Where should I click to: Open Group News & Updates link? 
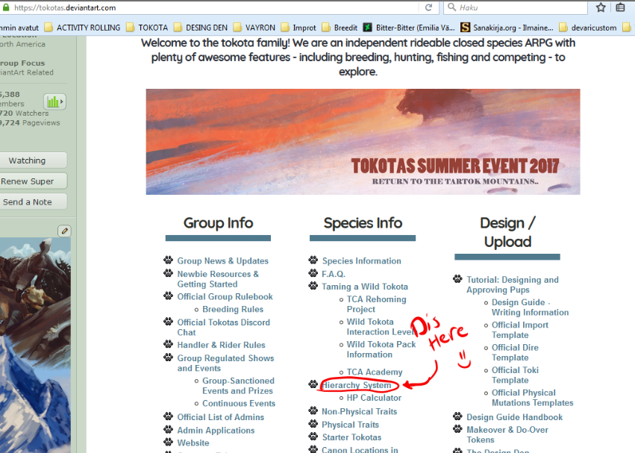coord(223,261)
